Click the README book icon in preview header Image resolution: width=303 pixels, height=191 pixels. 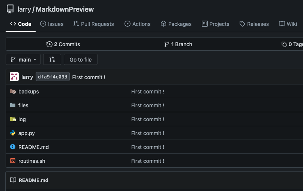click(13, 180)
